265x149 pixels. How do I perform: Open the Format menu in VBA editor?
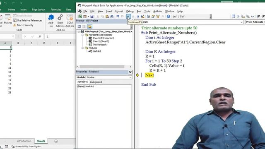[x=119, y=11]
